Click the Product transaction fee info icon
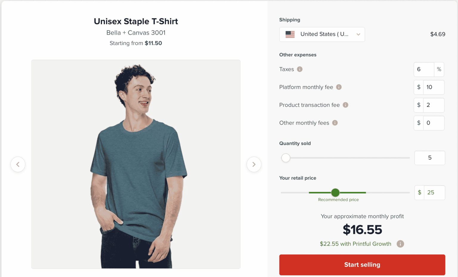 [345, 105]
